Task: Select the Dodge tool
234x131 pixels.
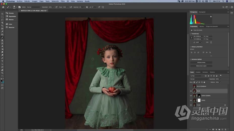Action: 2,55
